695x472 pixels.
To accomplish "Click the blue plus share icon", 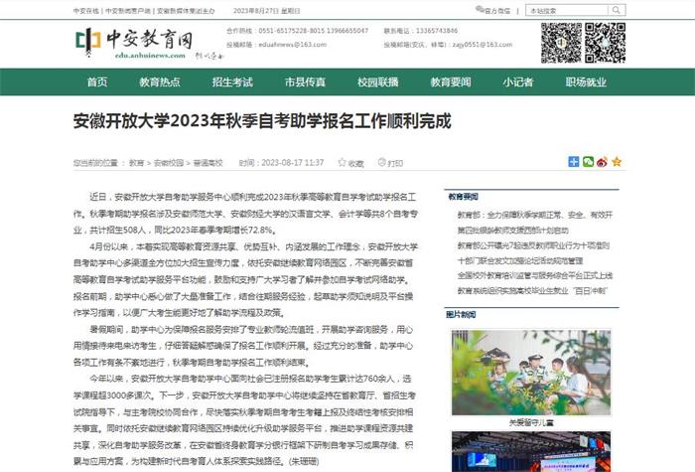I will click(x=574, y=162).
